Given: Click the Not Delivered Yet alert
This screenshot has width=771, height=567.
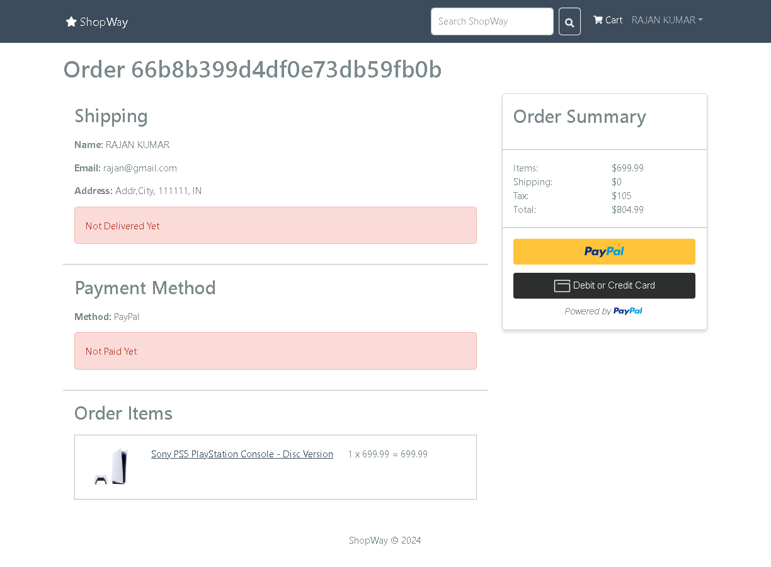Looking at the screenshot, I should pyautogui.click(x=275, y=226).
